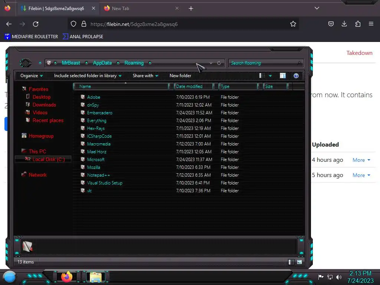380x285 pixels.
Task: Click MrBeast in the breadcrumb path
Action: click(x=71, y=63)
